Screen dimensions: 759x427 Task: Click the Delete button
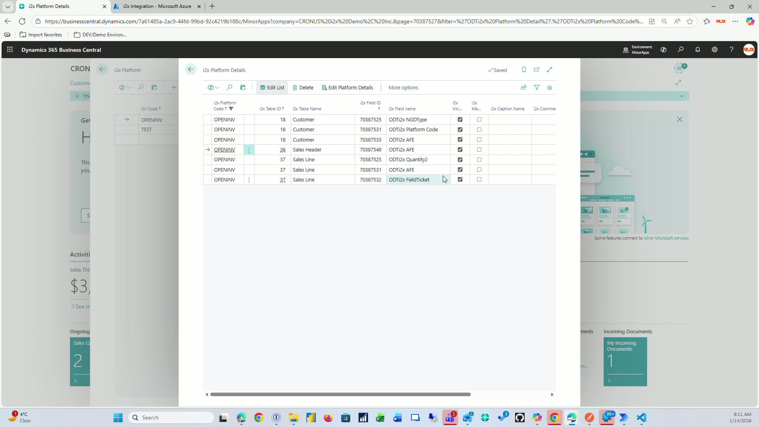[303, 87]
